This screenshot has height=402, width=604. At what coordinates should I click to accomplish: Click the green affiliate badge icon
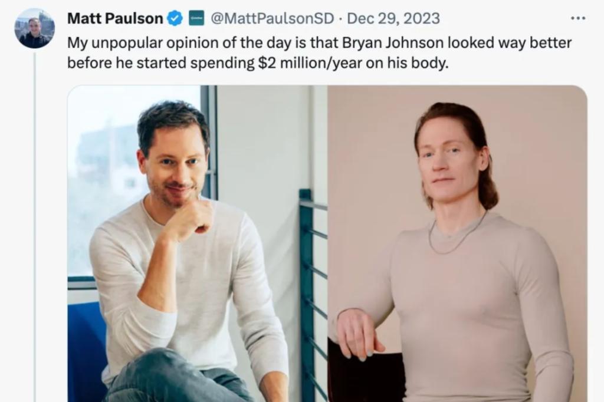(196, 18)
